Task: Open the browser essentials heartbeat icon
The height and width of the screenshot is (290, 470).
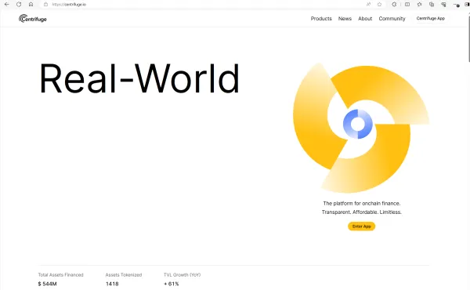Action: [443, 4]
